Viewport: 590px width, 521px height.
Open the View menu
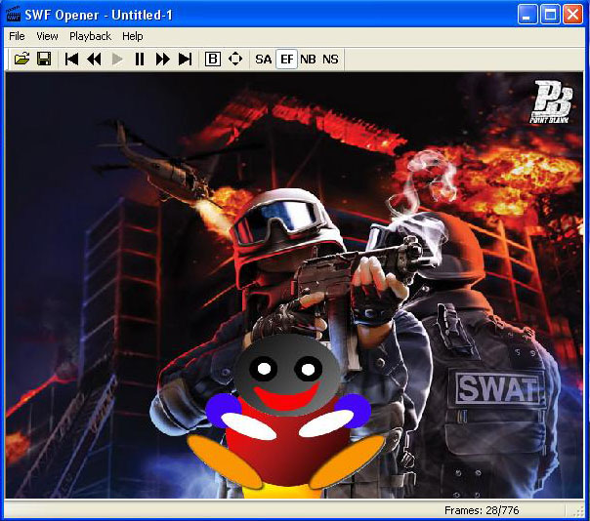47,36
